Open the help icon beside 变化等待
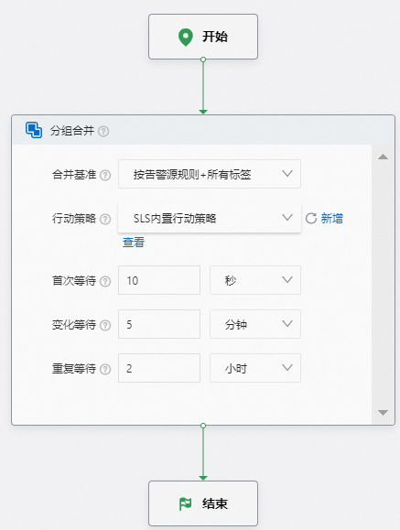The height and width of the screenshot is (530, 400). pos(105,325)
